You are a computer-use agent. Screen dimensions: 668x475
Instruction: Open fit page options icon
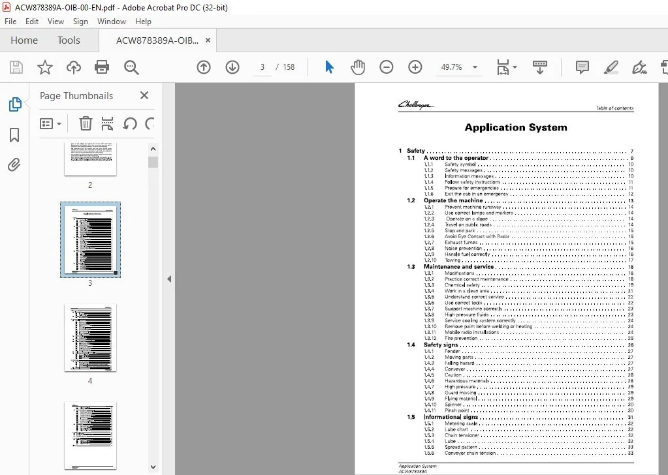(503, 67)
